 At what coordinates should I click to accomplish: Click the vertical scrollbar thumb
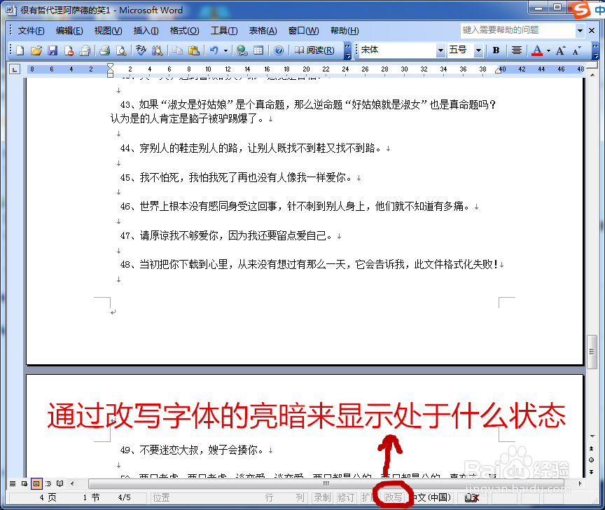tap(592, 351)
